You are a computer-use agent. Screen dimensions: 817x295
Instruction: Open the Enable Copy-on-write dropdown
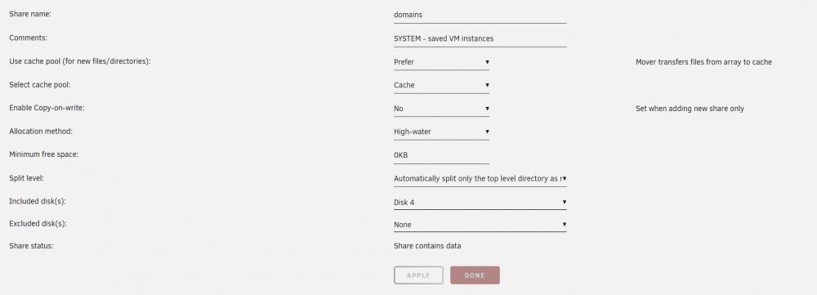click(x=441, y=109)
